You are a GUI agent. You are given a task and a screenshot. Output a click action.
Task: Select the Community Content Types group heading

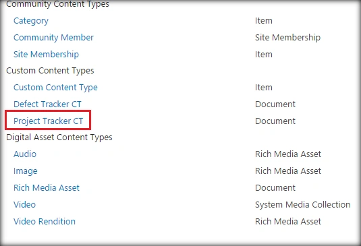click(57, 4)
